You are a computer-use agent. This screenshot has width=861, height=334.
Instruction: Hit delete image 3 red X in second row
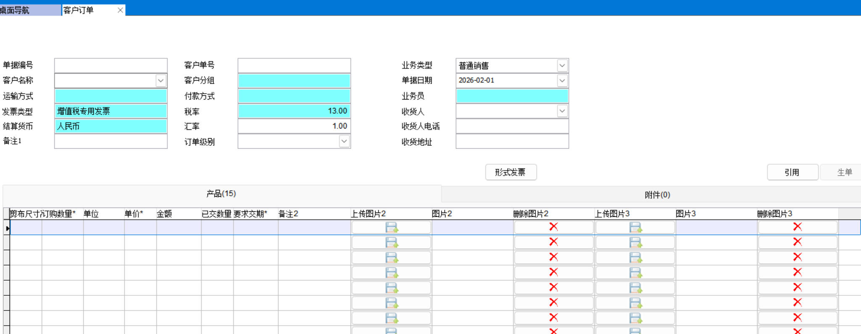tap(797, 242)
